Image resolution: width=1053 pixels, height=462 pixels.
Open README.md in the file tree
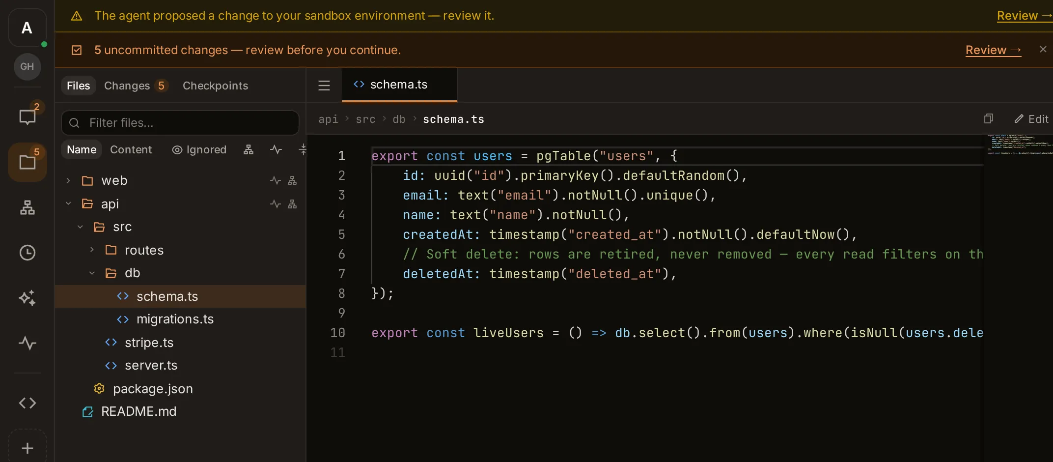click(x=180, y=411)
